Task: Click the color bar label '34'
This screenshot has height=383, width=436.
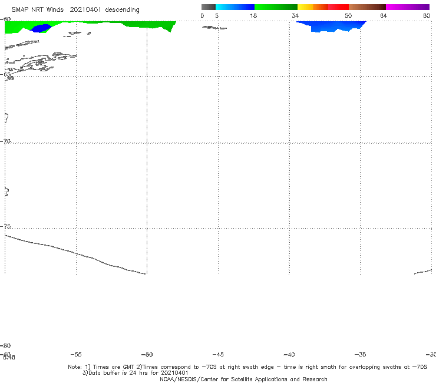Action: pyautogui.click(x=295, y=16)
